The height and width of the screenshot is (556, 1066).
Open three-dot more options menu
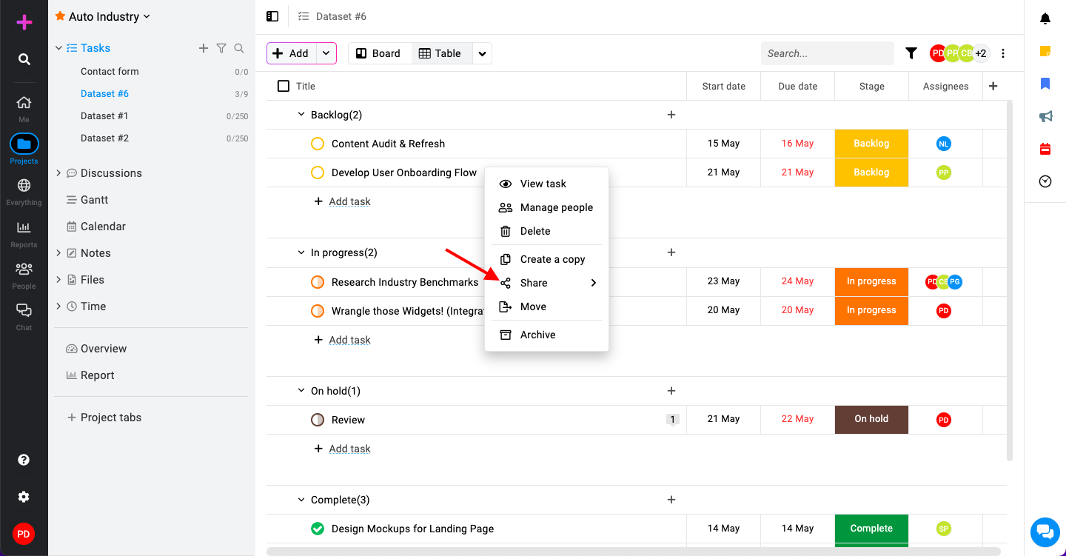point(1003,53)
